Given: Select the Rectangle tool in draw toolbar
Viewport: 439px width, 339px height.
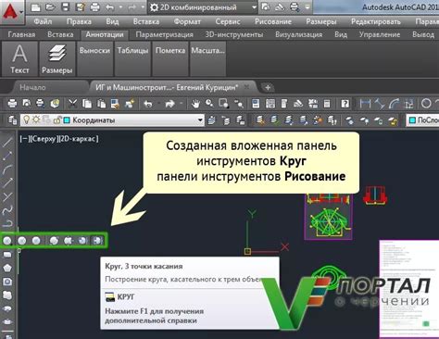Looking at the screenshot, I should pyautogui.click(x=7, y=255).
